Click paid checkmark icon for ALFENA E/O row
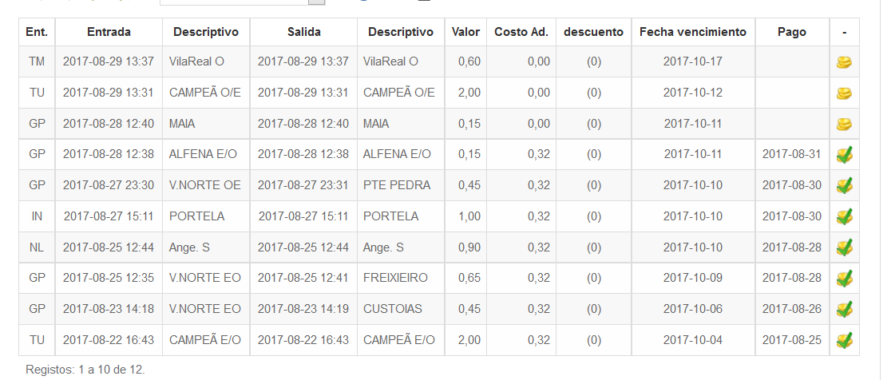Screen dimensions: 895x380 [x=844, y=155]
